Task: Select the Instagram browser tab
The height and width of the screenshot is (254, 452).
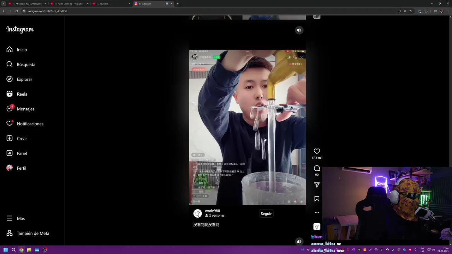Action: [x=153, y=4]
